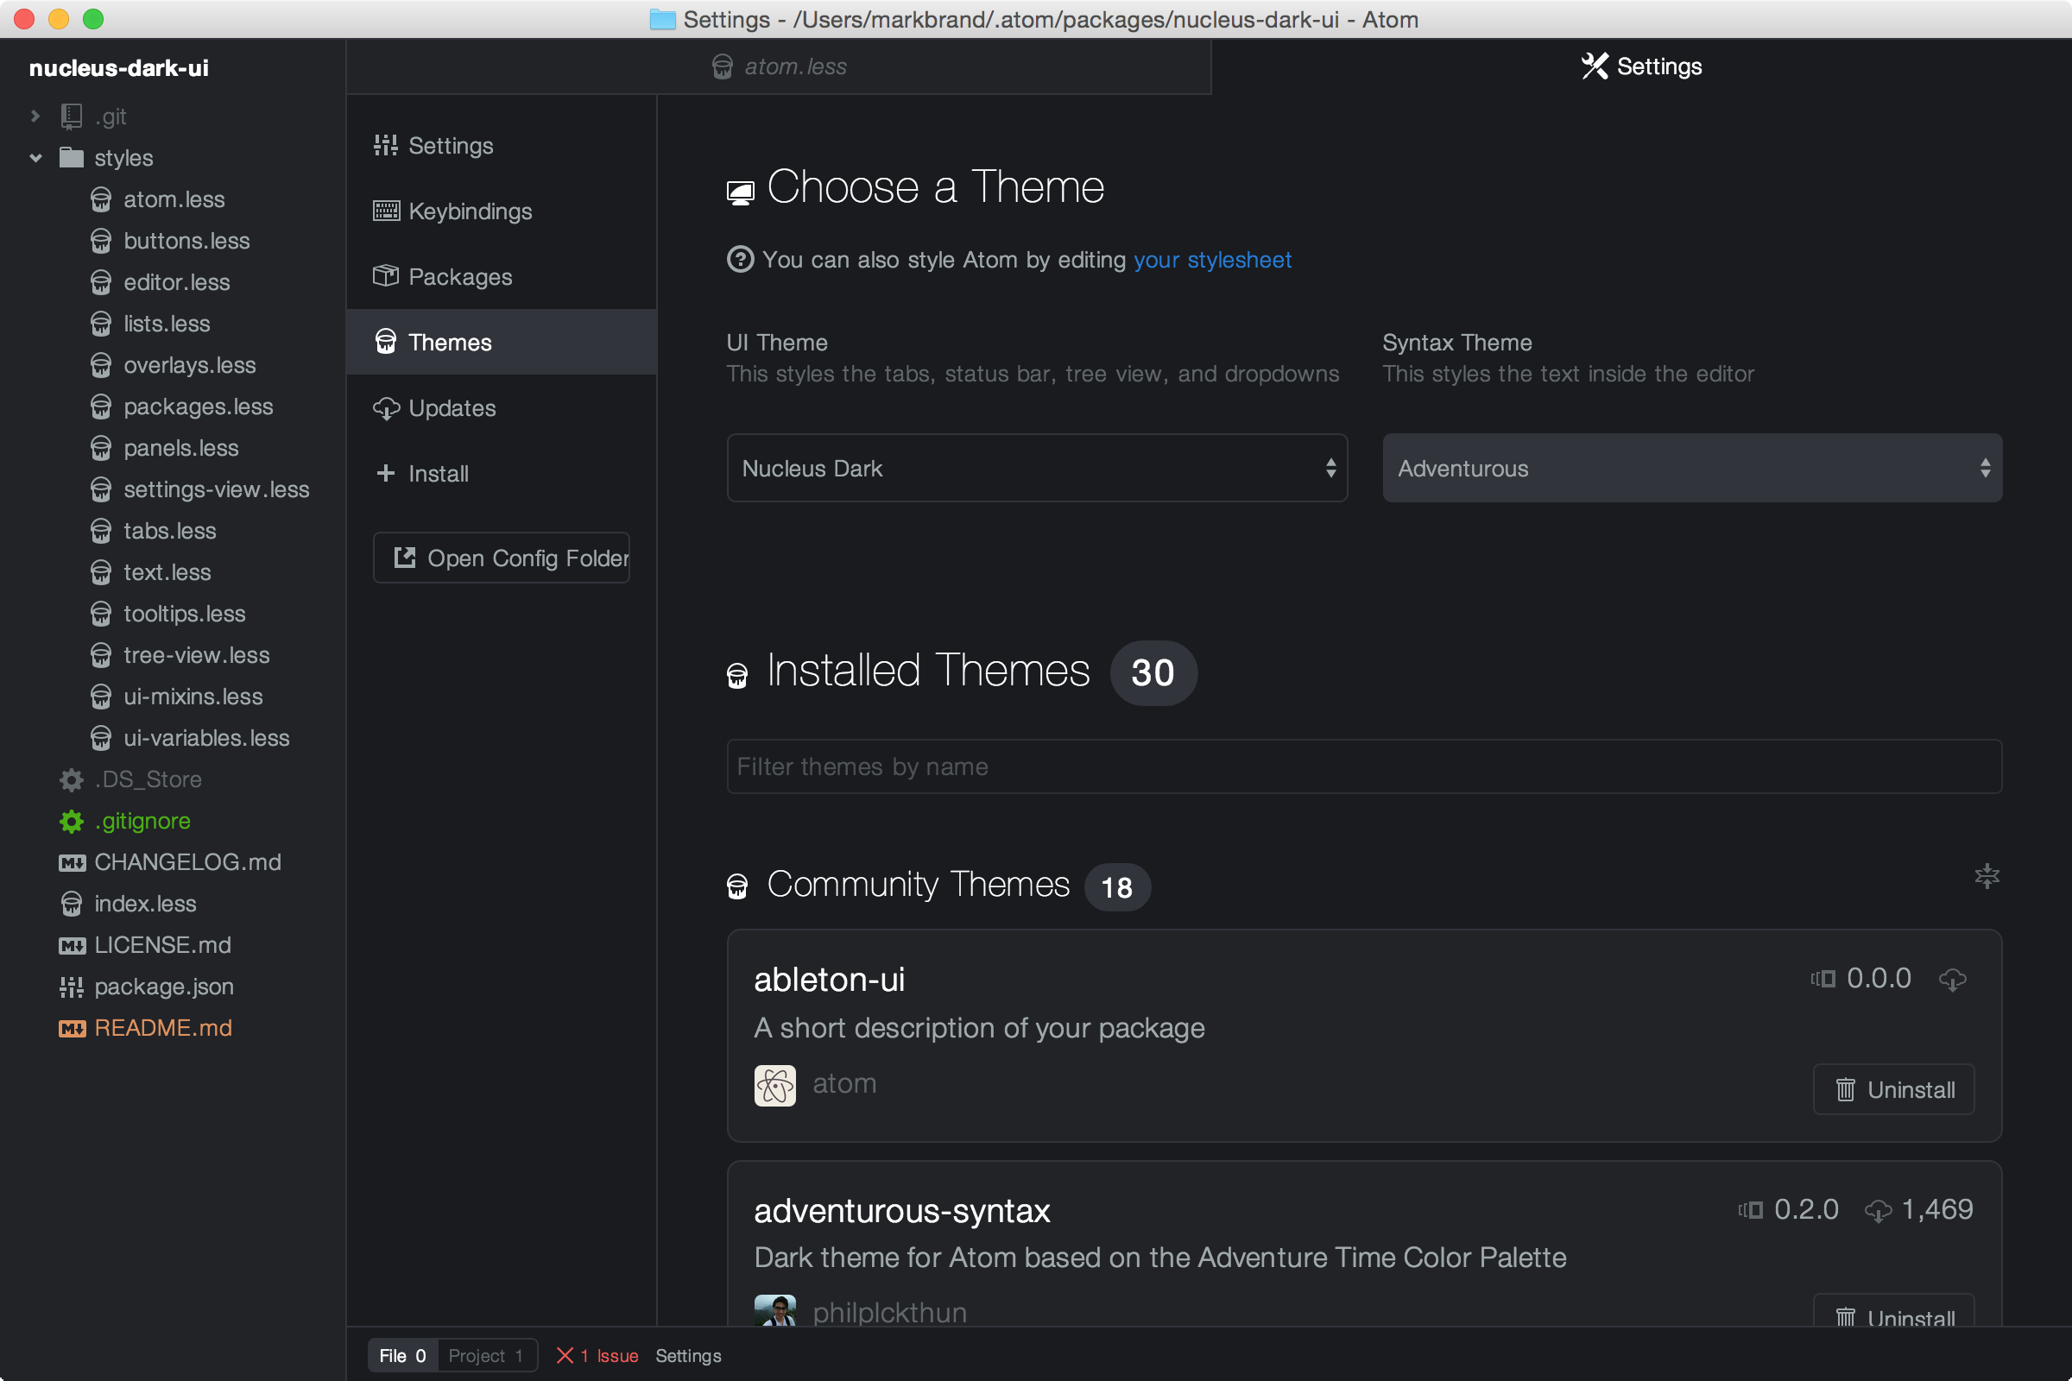Uninstall the ableton-ui theme
The image size is (2072, 1381).
pyautogui.click(x=1893, y=1089)
